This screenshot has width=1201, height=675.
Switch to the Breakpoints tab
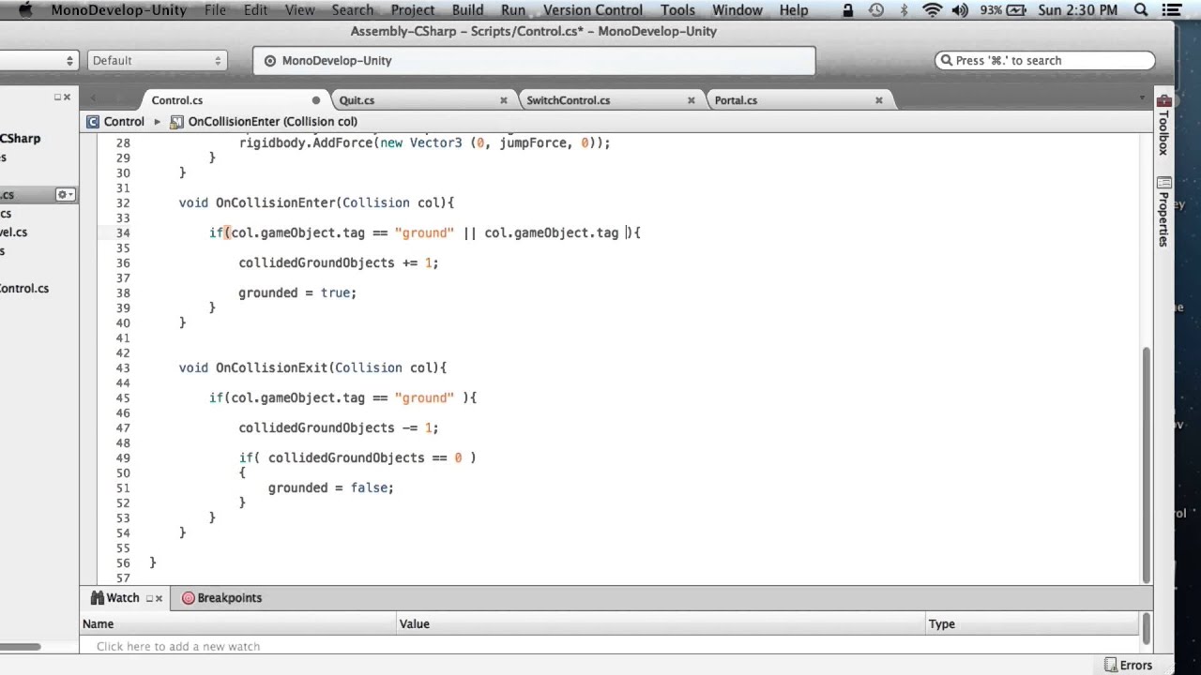tap(221, 597)
